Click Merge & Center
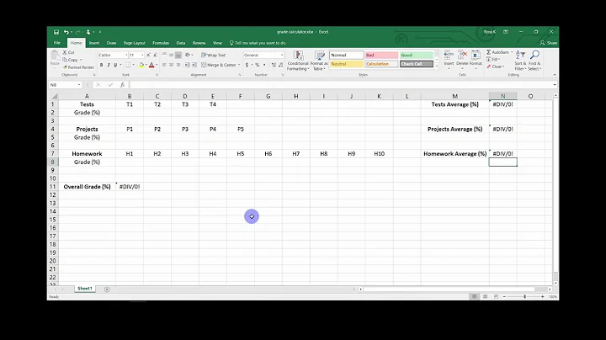 tap(219, 65)
